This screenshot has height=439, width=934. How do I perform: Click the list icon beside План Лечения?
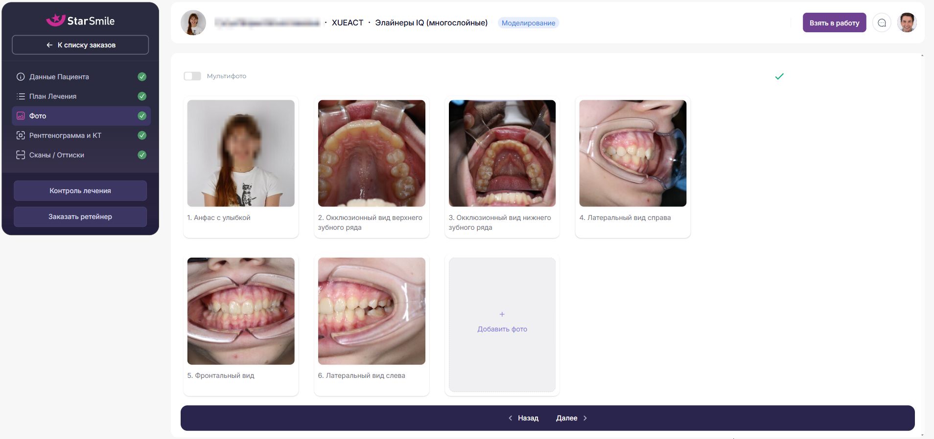coord(21,96)
